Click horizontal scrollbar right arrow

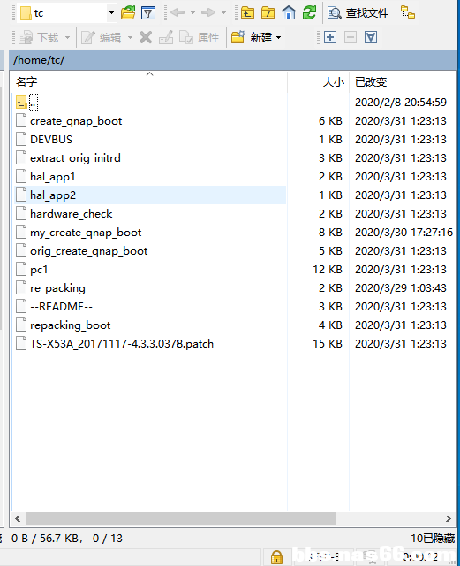[x=449, y=519]
